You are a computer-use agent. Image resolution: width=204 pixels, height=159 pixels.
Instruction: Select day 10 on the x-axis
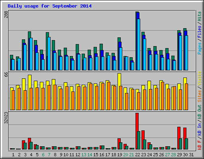[66, 155]
